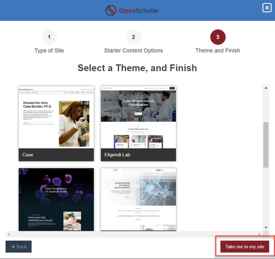275x259 pixels.
Task: Click the Case theme caption bar
Action: point(56,155)
